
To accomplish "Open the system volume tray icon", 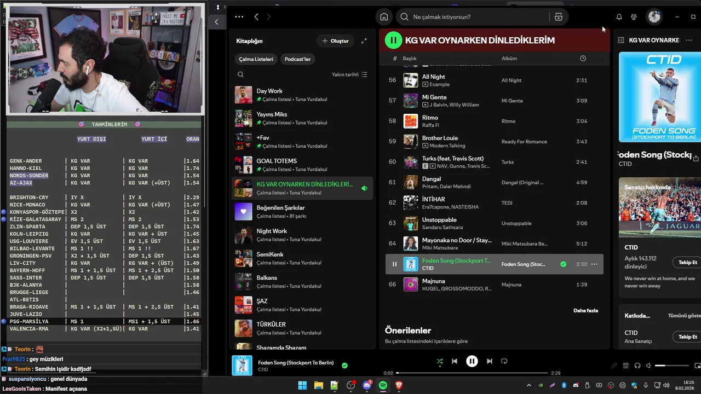I will pos(666,385).
